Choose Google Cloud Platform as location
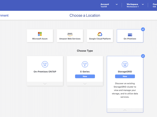 click(100, 36)
